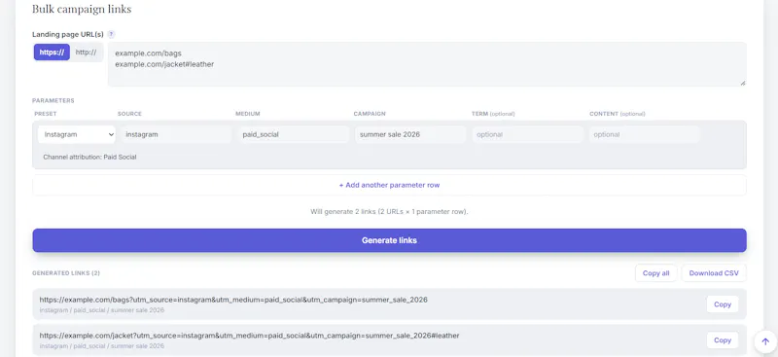Select the https:// protocol toggle

(x=52, y=53)
